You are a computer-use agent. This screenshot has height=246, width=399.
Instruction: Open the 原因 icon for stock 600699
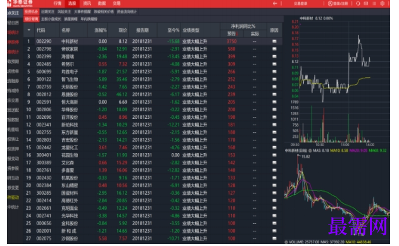coord(274,71)
